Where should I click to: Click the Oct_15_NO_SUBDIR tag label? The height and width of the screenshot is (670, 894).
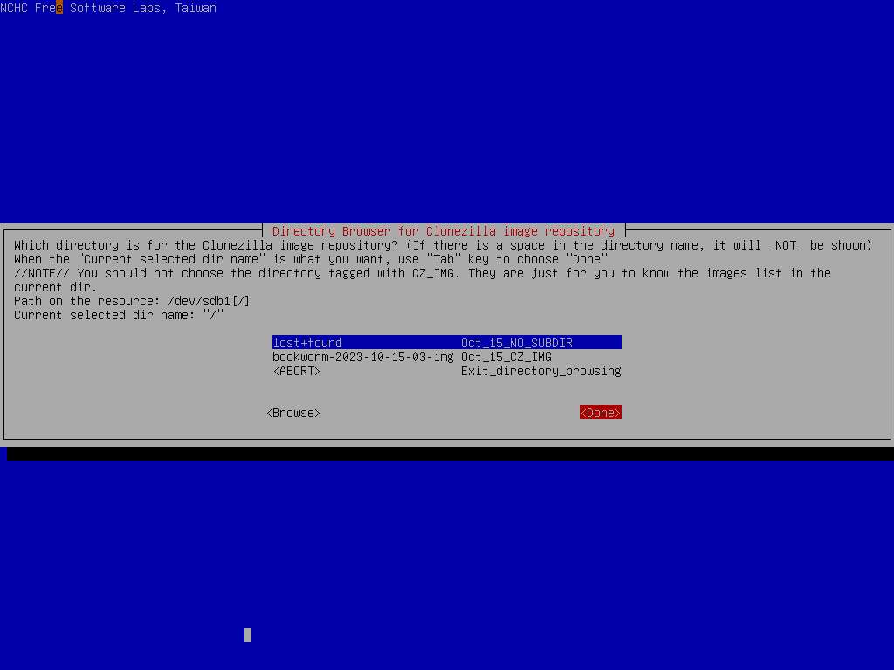[x=515, y=342]
